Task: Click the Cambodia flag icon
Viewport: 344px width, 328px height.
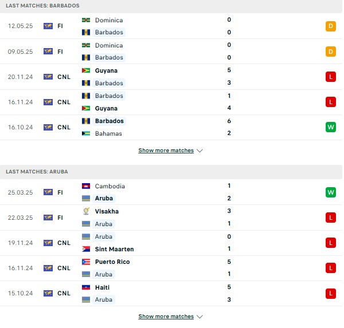Action: (86, 186)
